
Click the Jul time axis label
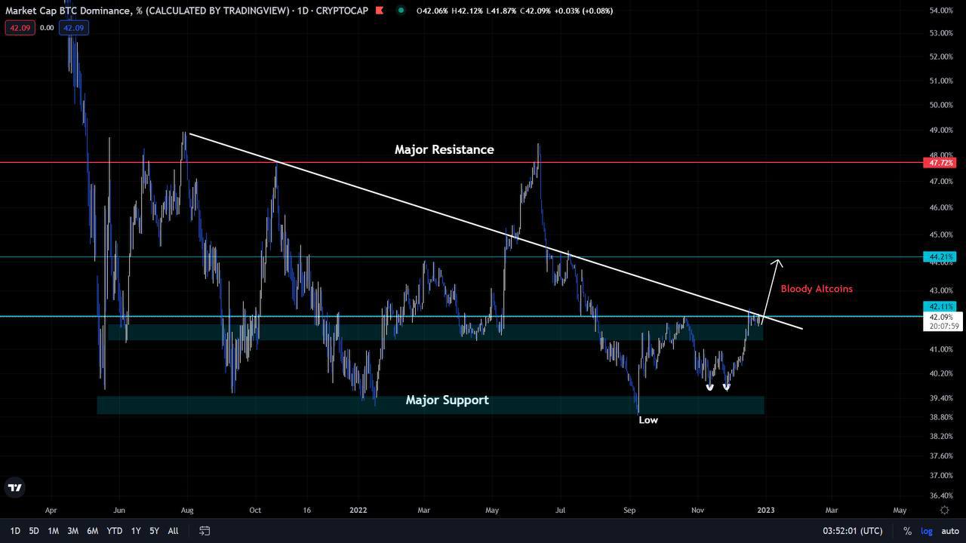(x=561, y=511)
